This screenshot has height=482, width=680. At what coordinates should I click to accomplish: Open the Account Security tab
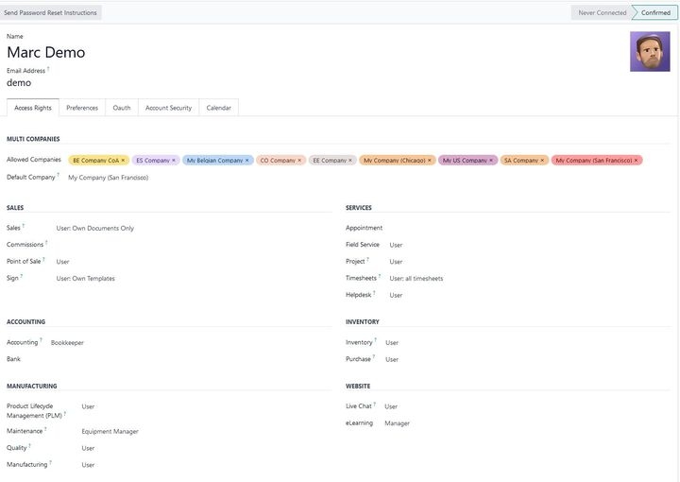coord(168,108)
